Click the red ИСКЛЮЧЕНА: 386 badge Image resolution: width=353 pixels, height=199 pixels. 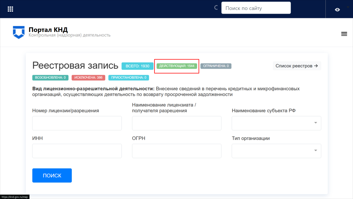click(x=89, y=78)
